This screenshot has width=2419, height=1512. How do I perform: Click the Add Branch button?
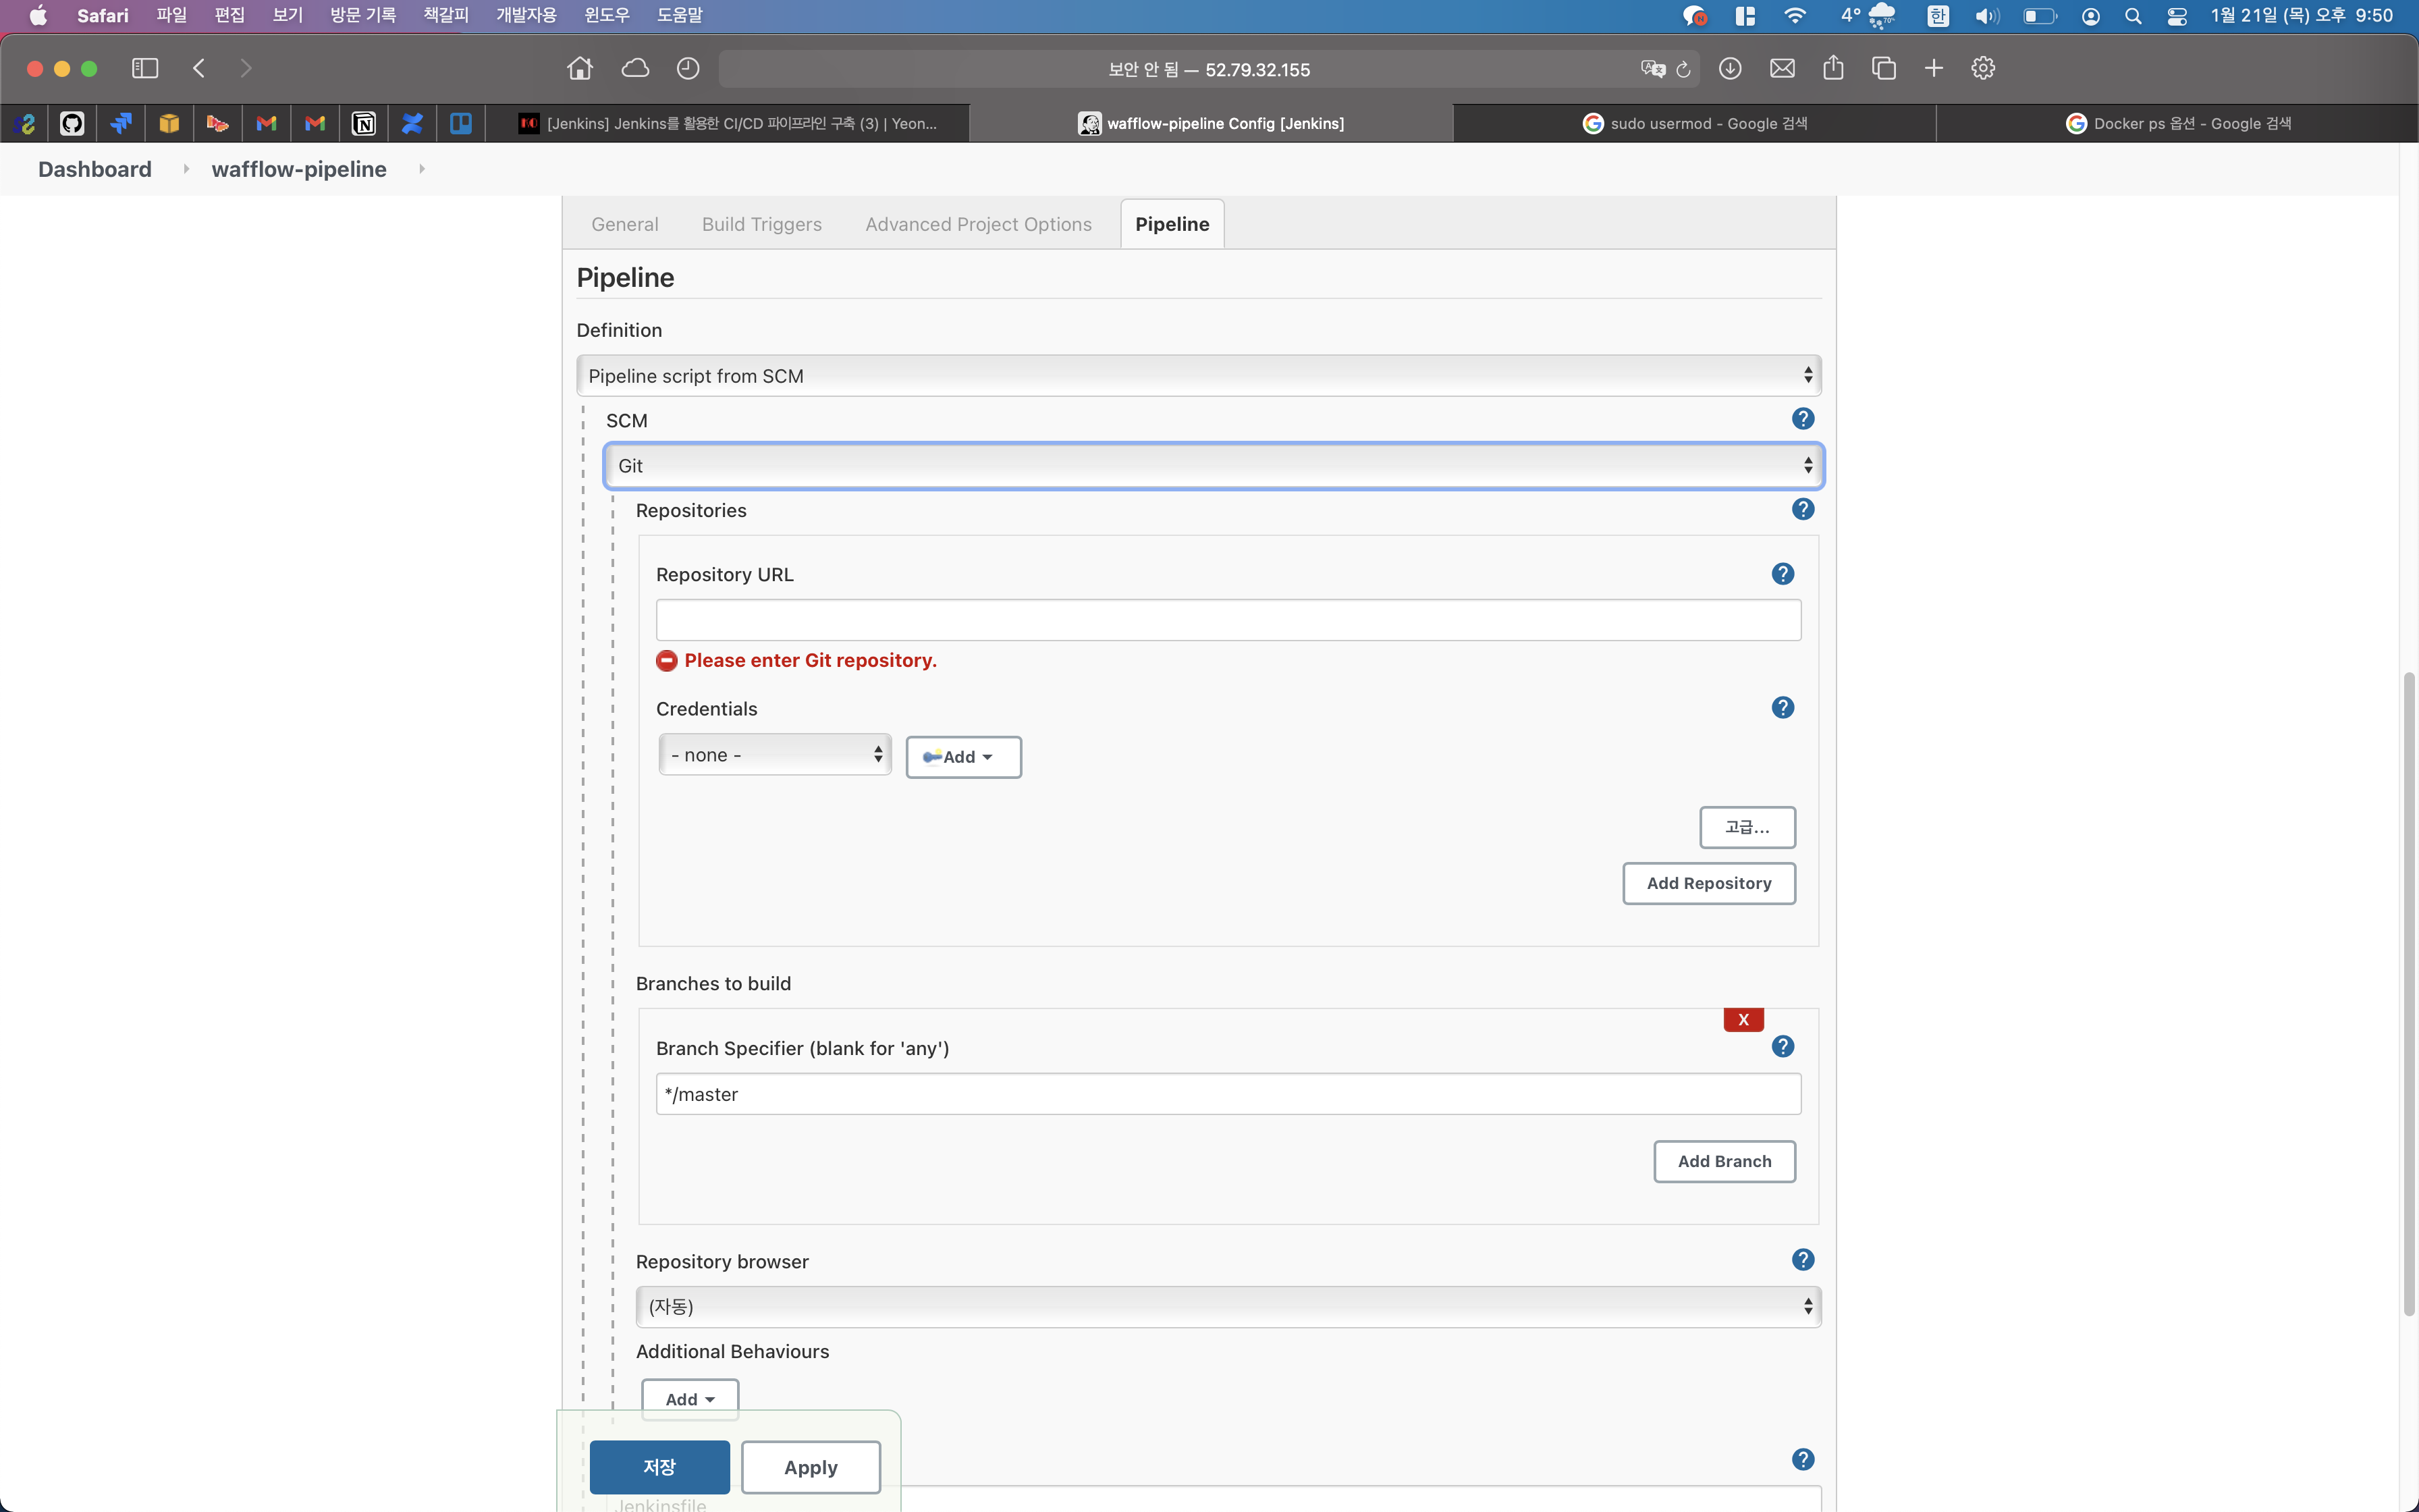tap(1724, 1161)
